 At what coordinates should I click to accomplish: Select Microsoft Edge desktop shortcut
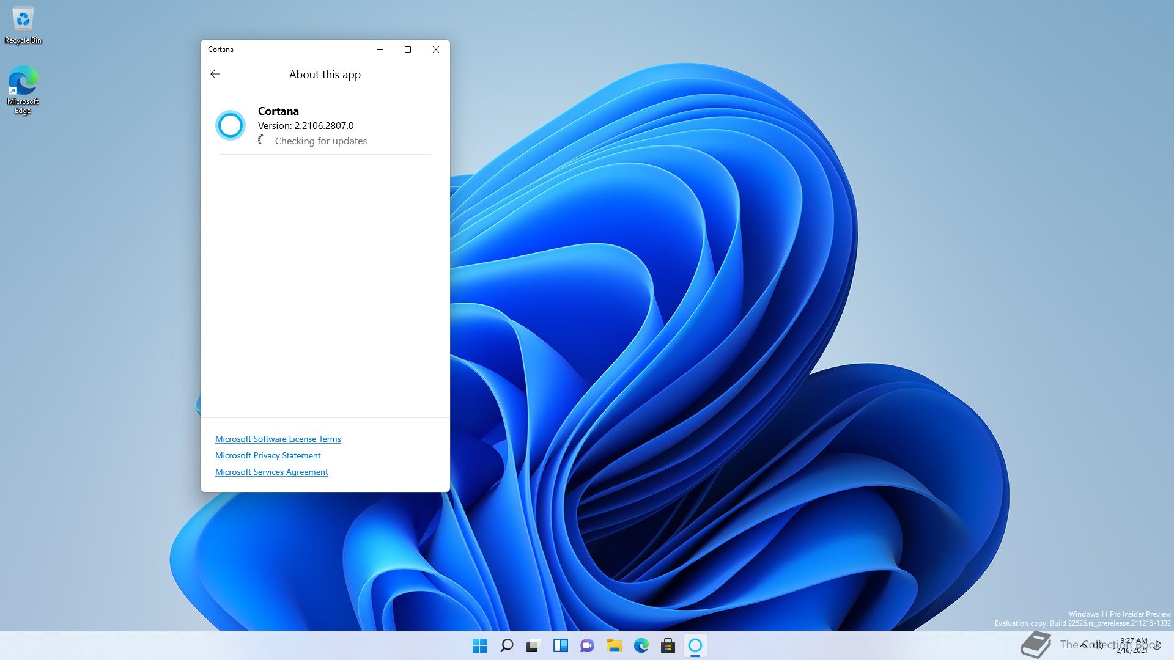coord(23,90)
